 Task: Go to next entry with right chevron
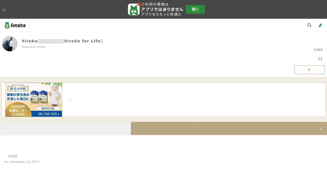point(320,128)
